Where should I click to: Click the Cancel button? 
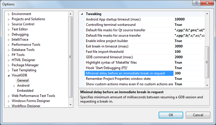[x=198, y=115]
